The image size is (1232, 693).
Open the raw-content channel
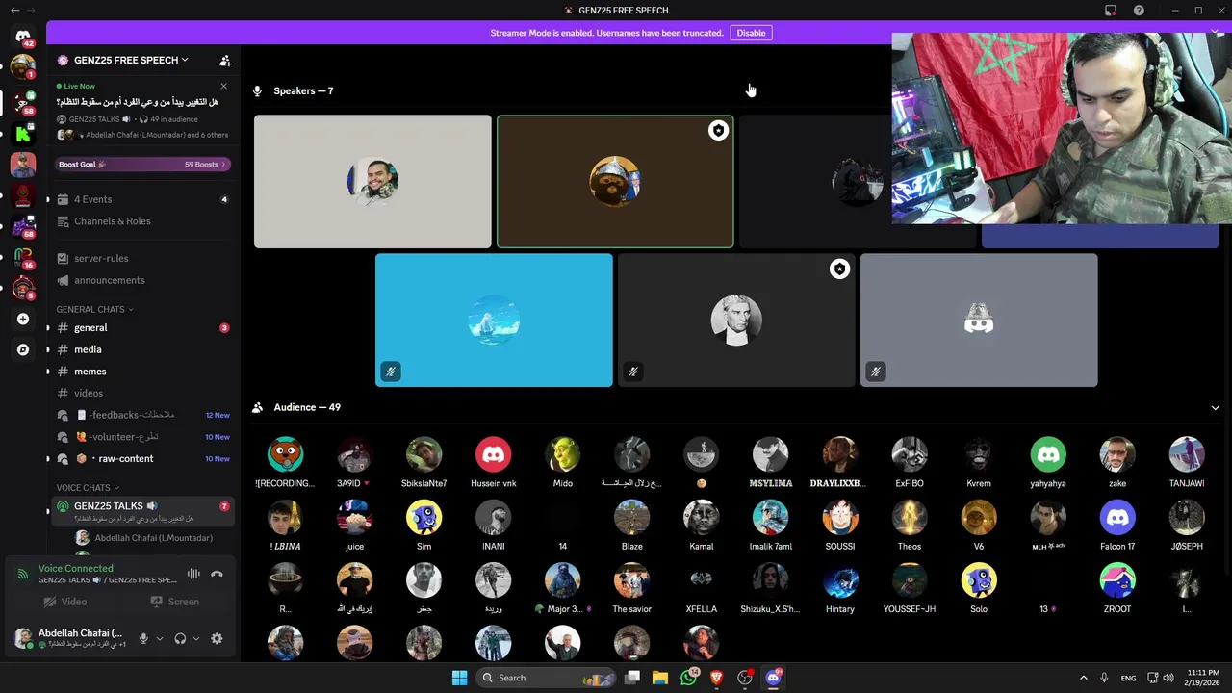point(142,458)
